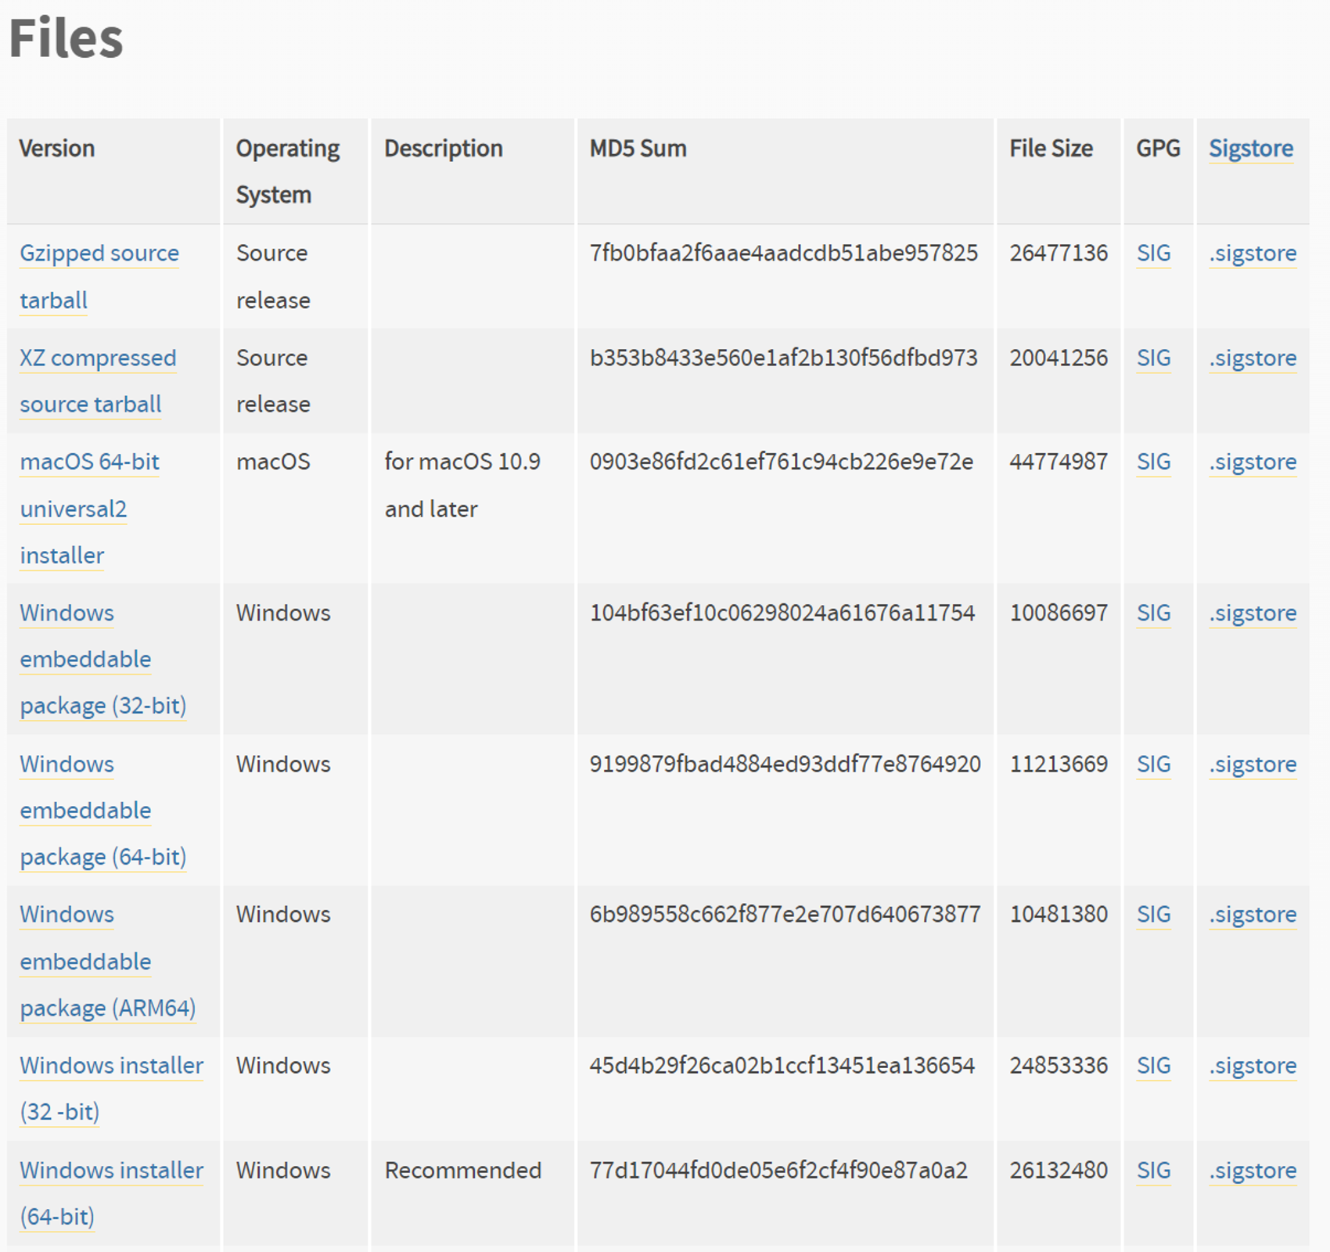1330x1252 pixels.
Task: Open Windows embeddable package (32-bit) link
Action: (x=102, y=660)
